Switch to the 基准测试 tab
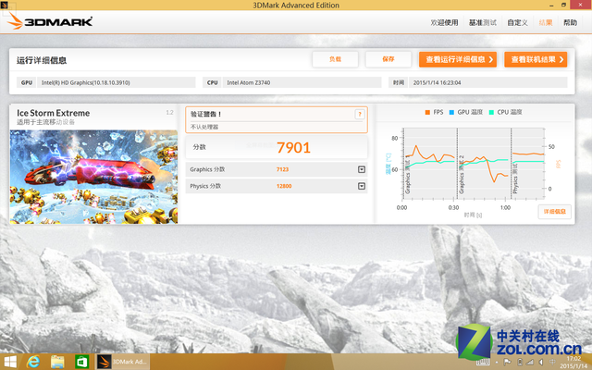592x370 pixels. click(x=483, y=22)
